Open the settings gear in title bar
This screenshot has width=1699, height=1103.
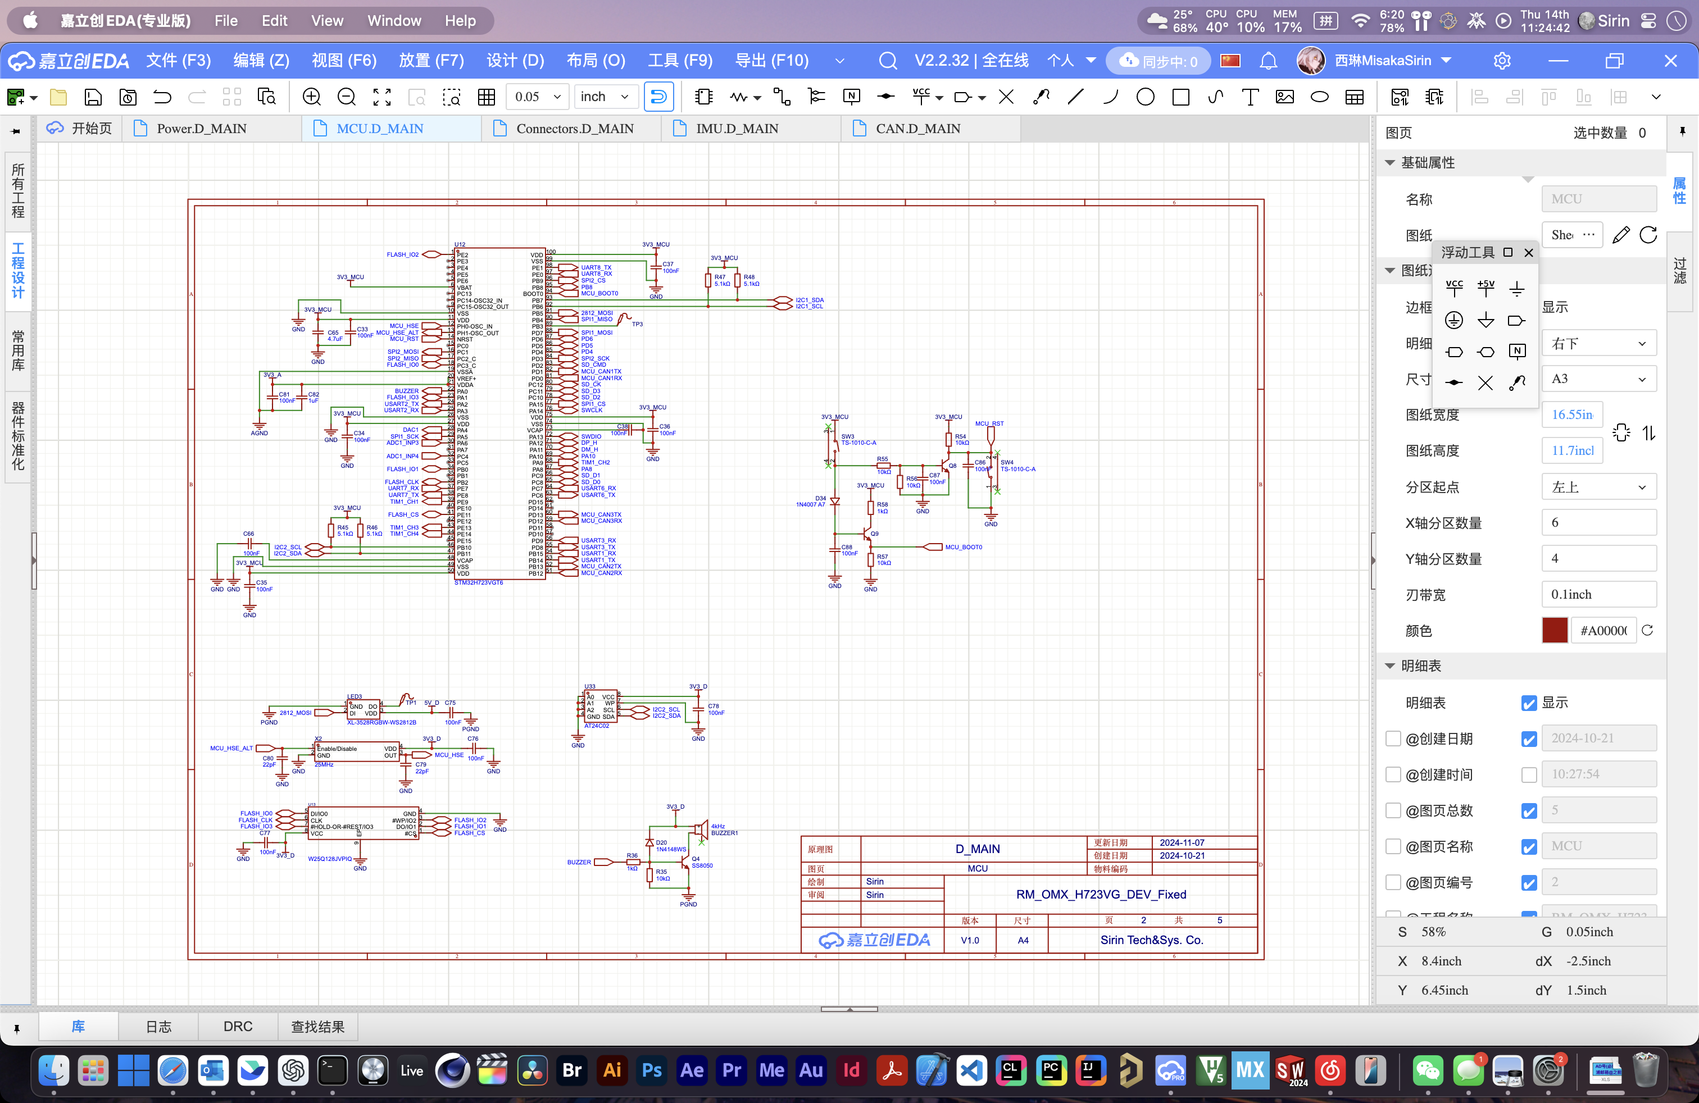pyautogui.click(x=1502, y=61)
